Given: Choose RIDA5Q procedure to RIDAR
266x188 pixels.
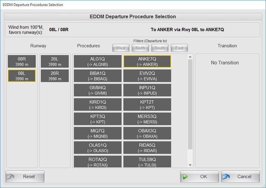Looking at the screenshot, I should (x=147, y=148).
